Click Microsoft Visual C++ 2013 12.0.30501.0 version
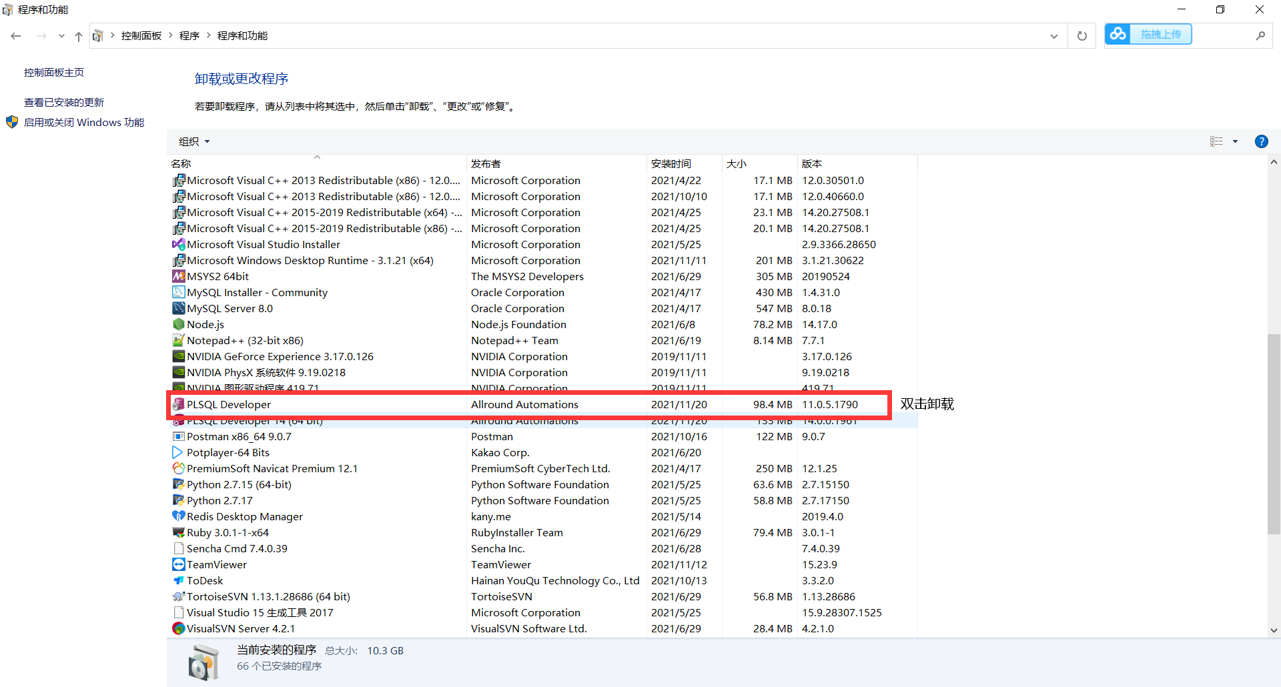Screen dimensions: 1281x687 tap(833, 180)
